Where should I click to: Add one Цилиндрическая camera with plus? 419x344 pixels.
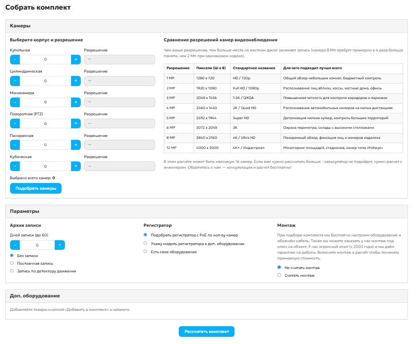pyautogui.click(x=76, y=81)
